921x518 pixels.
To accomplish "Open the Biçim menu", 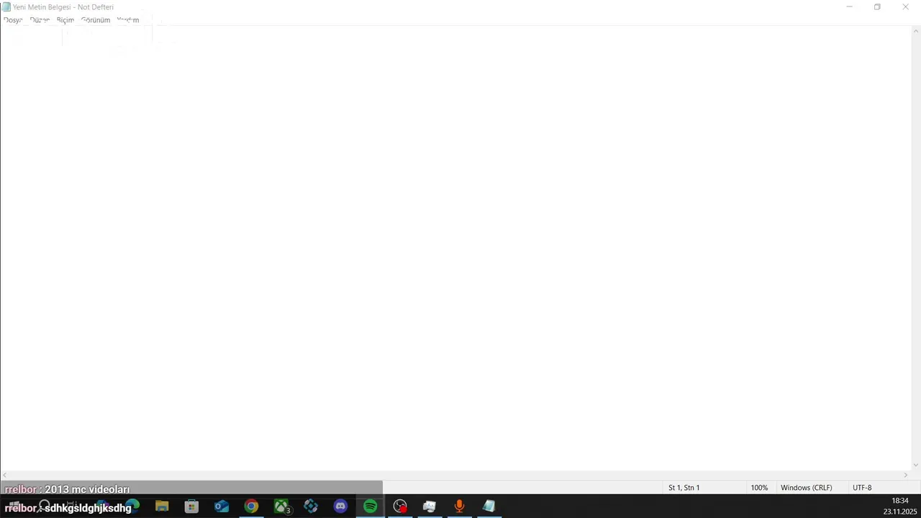I will click(65, 20).
